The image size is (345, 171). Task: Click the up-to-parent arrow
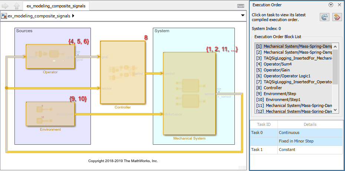[17, 6]
